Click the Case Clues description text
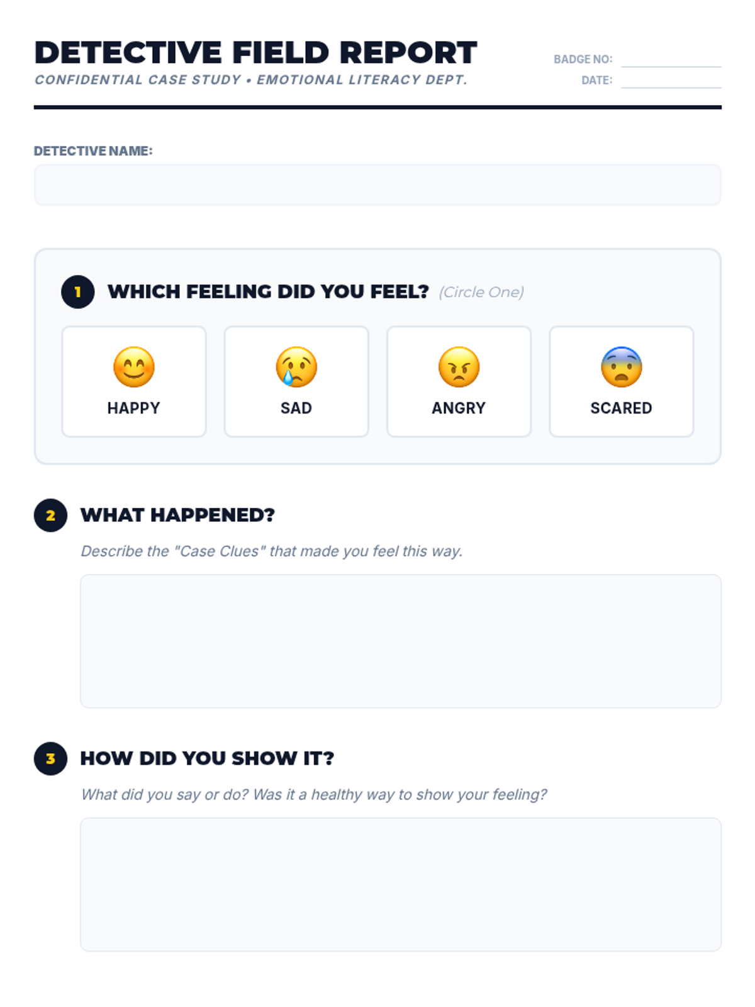Screen dimensions: 755x1007 tap(272, 551)
